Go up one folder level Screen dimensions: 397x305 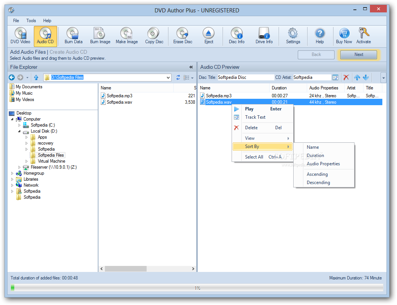(36, 77)
